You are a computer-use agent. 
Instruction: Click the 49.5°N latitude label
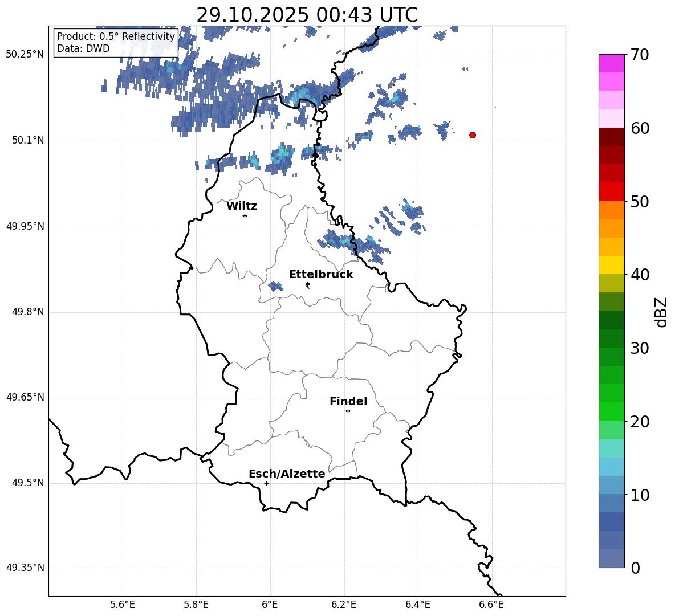pyautogui.click(x=28, y=483)
